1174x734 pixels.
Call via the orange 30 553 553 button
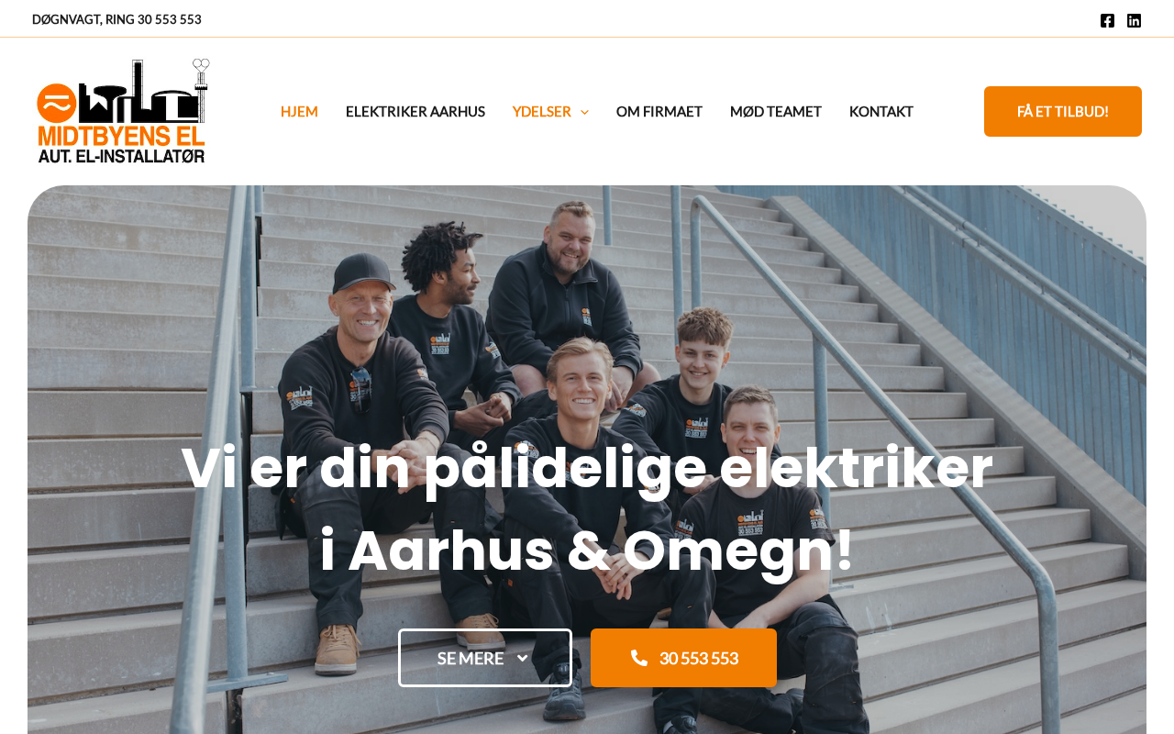coord(683,658)
